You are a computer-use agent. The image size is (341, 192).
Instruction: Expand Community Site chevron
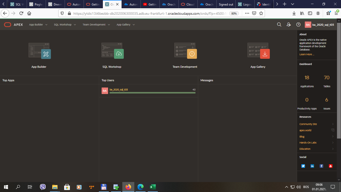point(333,124)
